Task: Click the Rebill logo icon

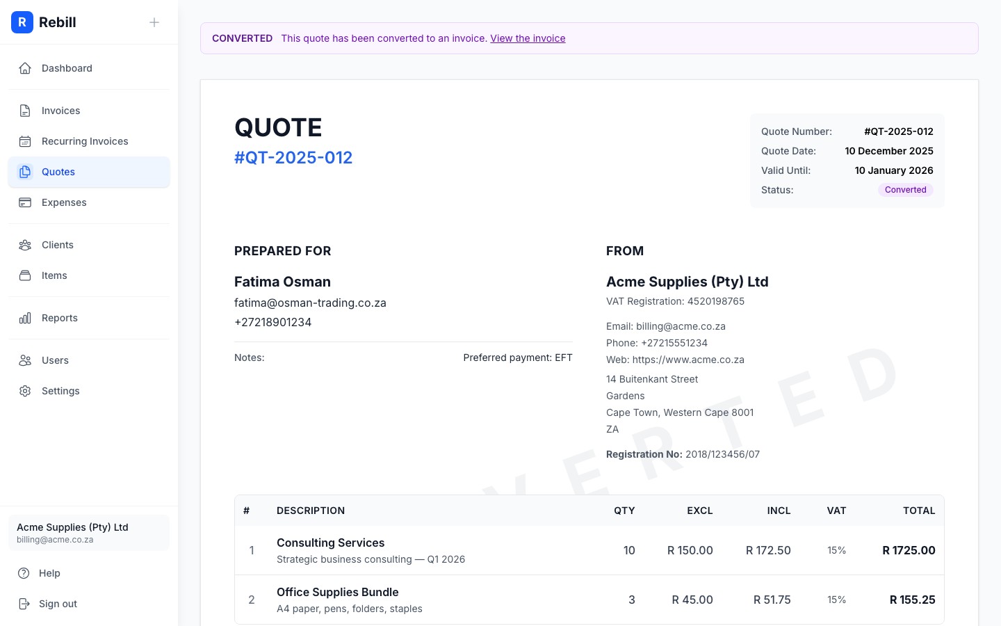Action: [x=22, y=22]
